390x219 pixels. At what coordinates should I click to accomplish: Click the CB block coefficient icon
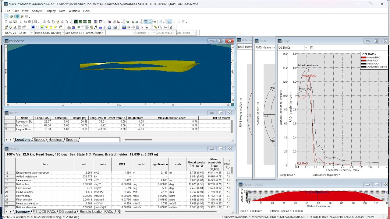[x=160, y=27]
